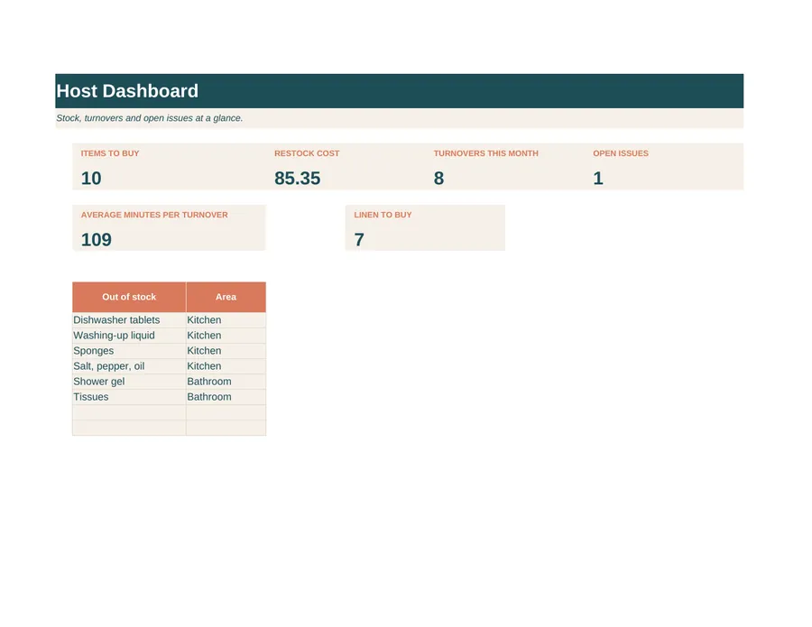Select the restock cost value 85.35

[297, 178]
